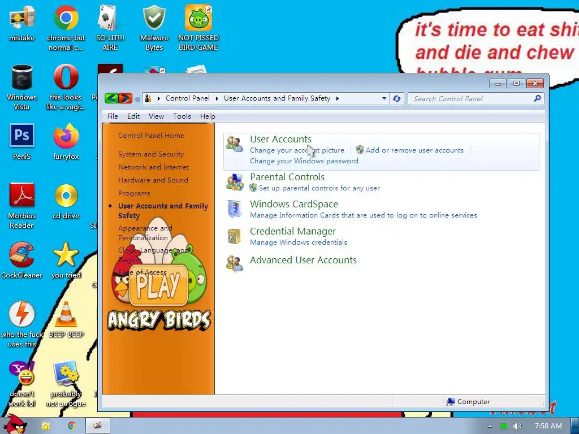This screenshot has height=434, width=579.
Task: Open the pinned folder icon on taskbar
Action: point(46,426)
